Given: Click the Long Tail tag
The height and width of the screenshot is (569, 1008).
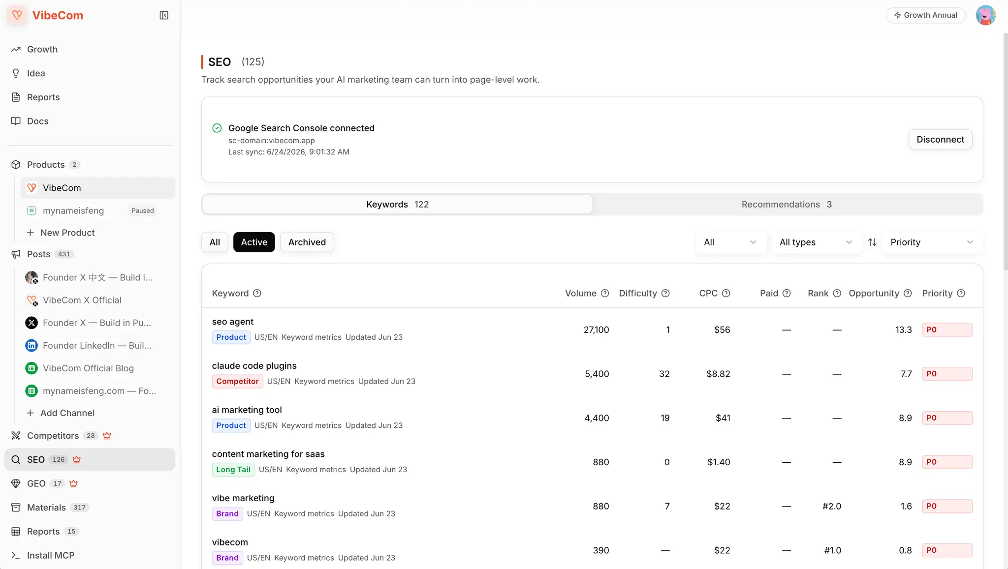Looking at the screenshot, I should 233,470.
